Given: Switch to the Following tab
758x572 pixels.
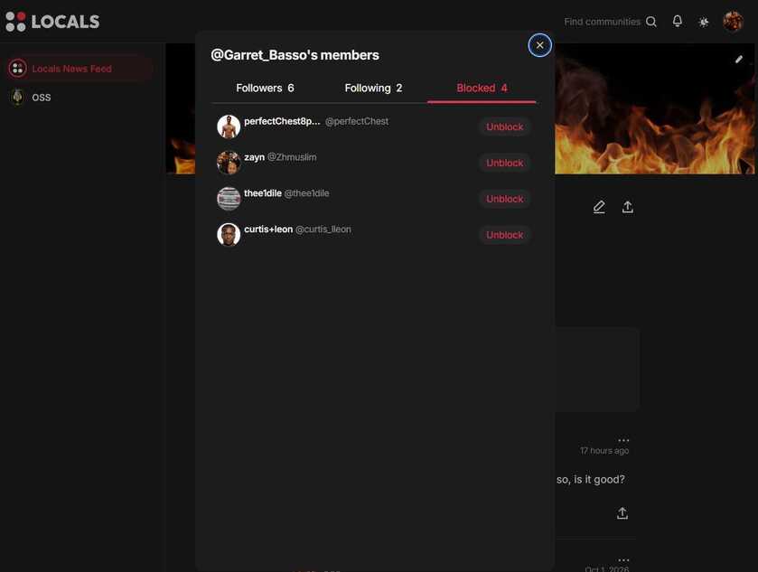Looking at the screenshot, I should pos(373,88).
